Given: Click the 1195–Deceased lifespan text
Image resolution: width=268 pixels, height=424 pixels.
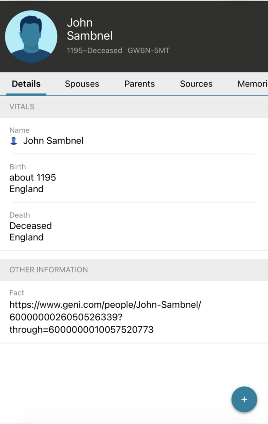Looking at the screenshot, I should coord(94,51).
